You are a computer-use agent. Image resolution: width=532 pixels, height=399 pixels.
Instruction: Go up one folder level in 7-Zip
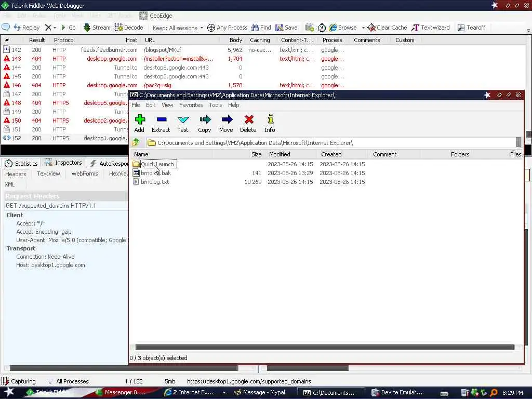136,142
